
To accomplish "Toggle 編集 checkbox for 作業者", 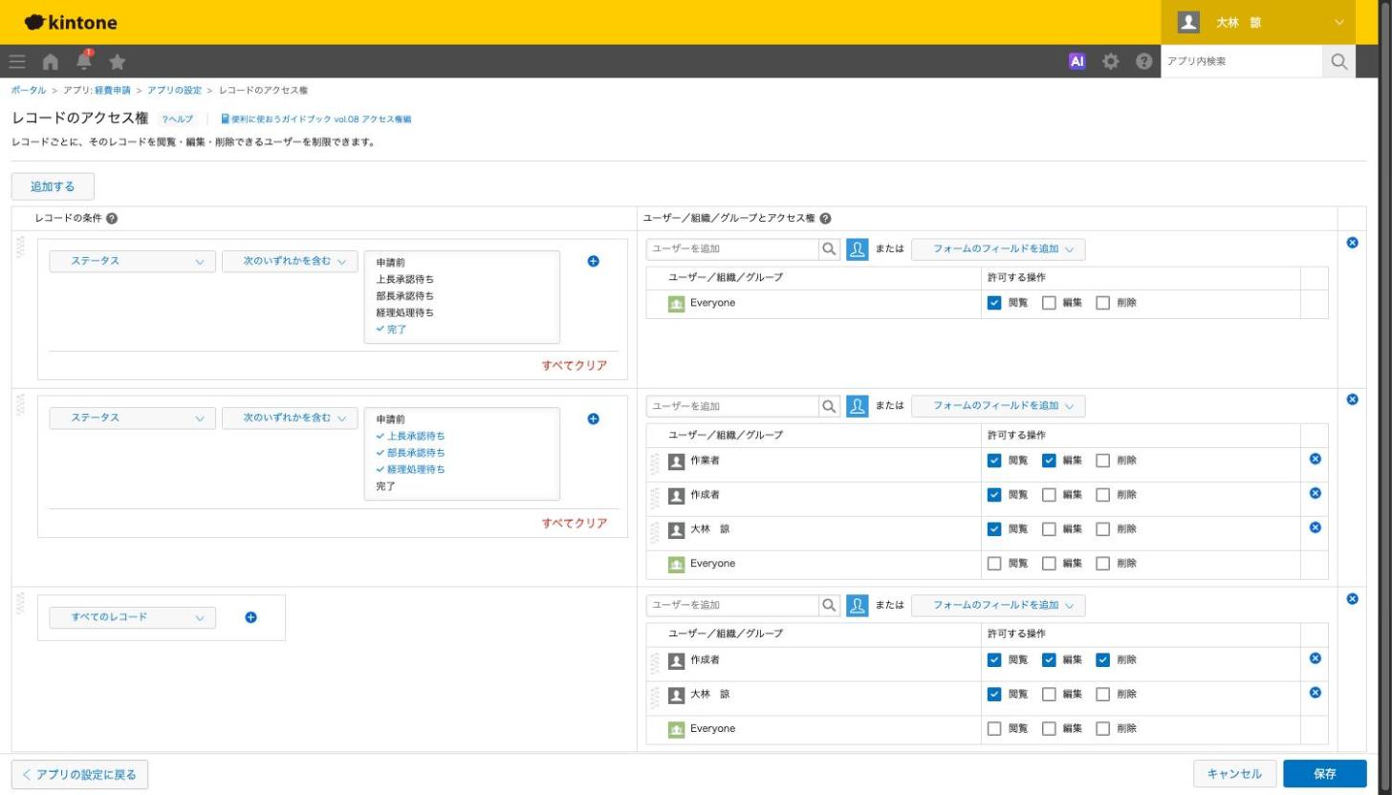I will click(1049, 461).
